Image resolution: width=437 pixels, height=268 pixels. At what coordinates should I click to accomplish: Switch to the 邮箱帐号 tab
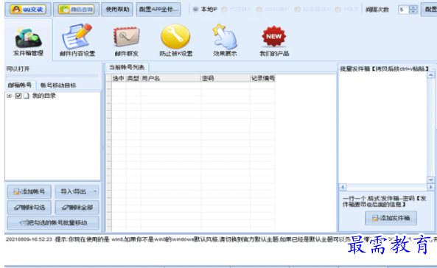click(20, 85)
